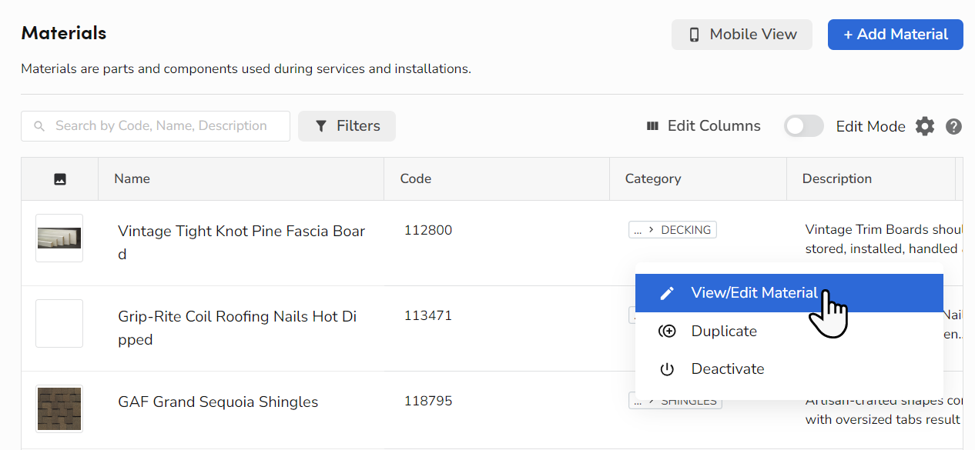Click code 113471
This screenshot has height=450, width=975.
tap(428, 315)
